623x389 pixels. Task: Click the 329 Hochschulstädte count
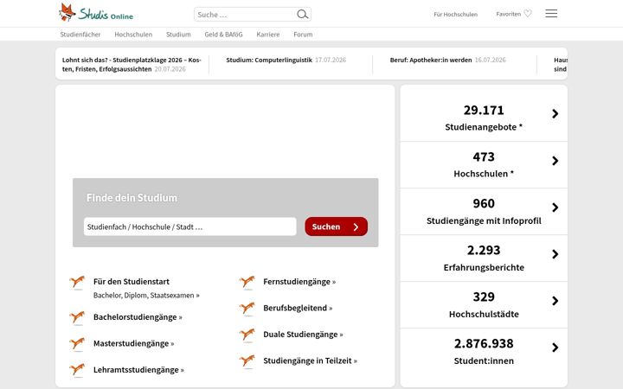(484, 297)
